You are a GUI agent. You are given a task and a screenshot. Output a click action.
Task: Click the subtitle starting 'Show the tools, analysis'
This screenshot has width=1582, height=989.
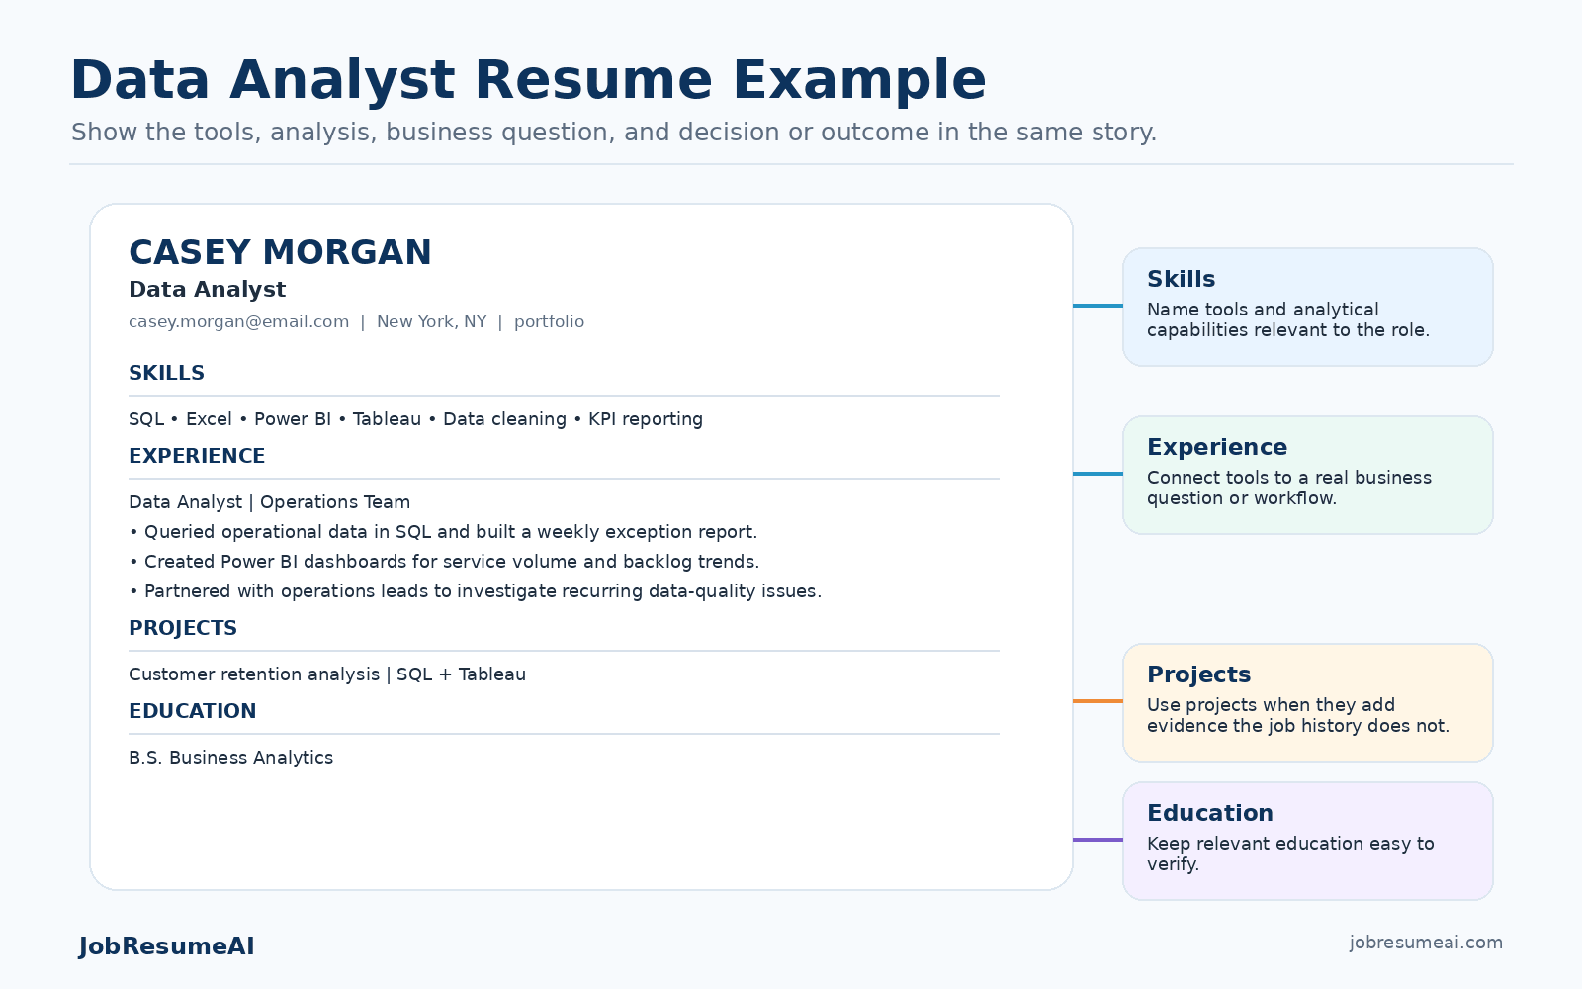click(614, 133)
